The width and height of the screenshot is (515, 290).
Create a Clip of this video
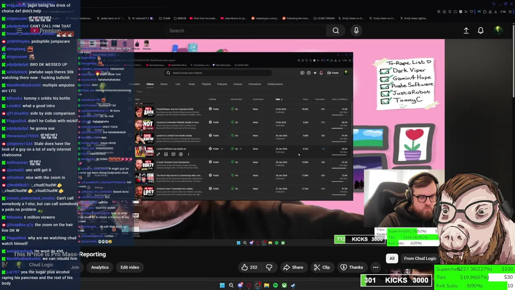[x=322, y=267]
